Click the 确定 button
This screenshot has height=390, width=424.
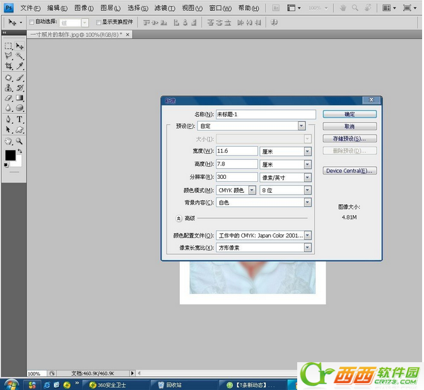(350, 114)
